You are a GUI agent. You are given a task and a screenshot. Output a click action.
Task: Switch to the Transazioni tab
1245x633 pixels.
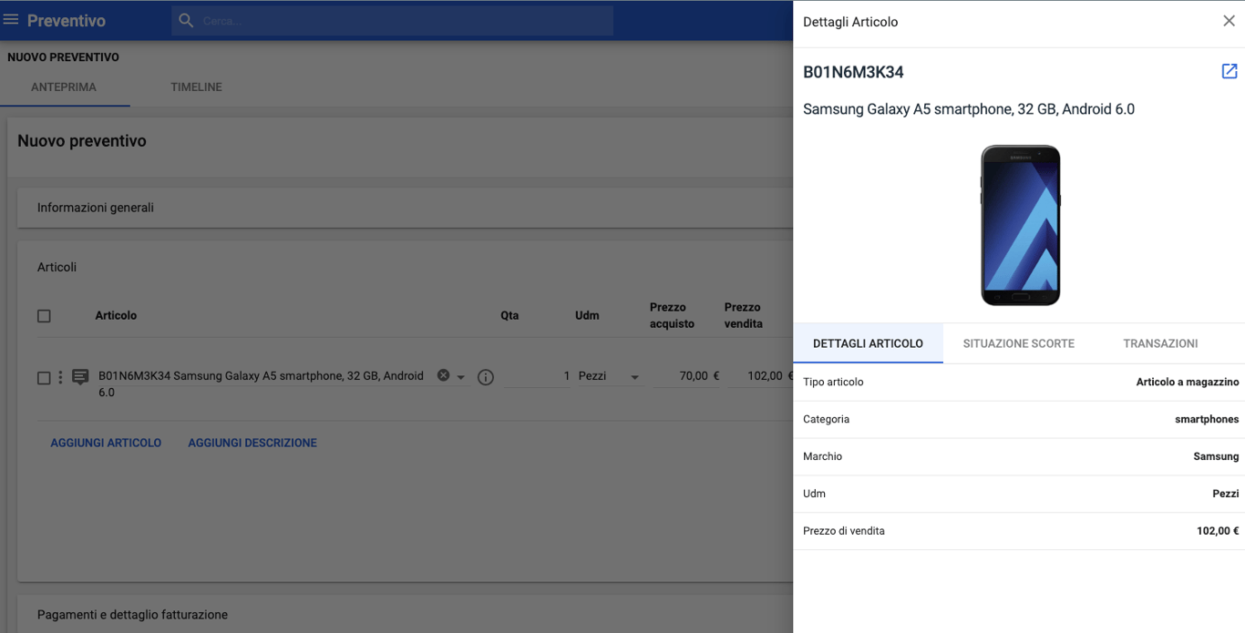pyautogui.click(x=1160, y=343)
